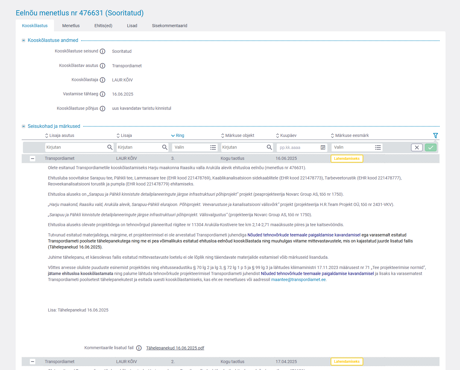Select the LAUR KÕIV kooskõlastaja value
Screen dimensions: 460x370
click(x=122, y=80)
